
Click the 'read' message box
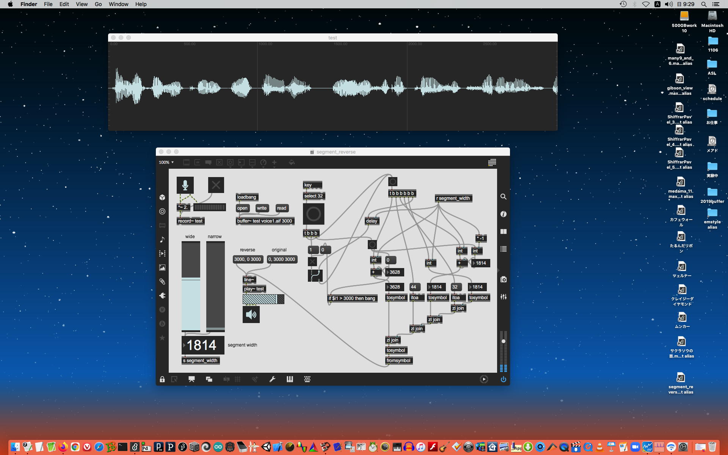point(282,208)
